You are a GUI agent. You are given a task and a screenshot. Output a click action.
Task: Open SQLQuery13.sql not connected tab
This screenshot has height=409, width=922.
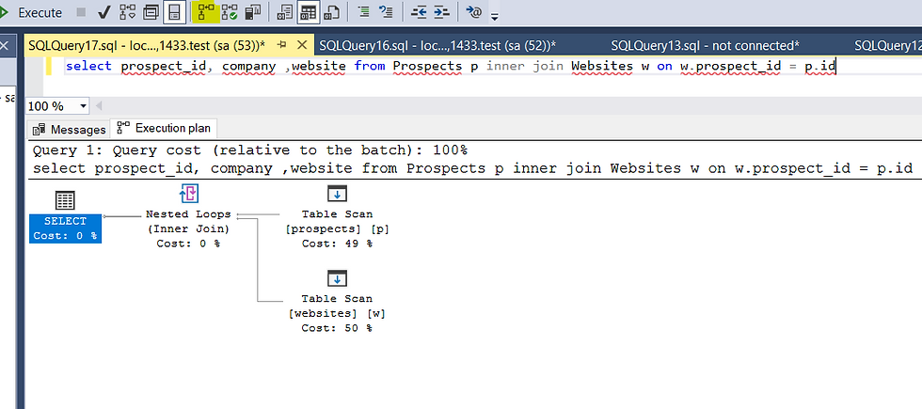[x=705, y=45]
